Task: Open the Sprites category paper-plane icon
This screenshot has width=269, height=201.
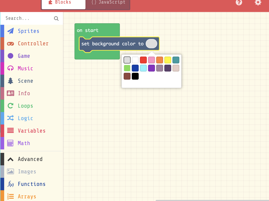Action: pos(11,31)
